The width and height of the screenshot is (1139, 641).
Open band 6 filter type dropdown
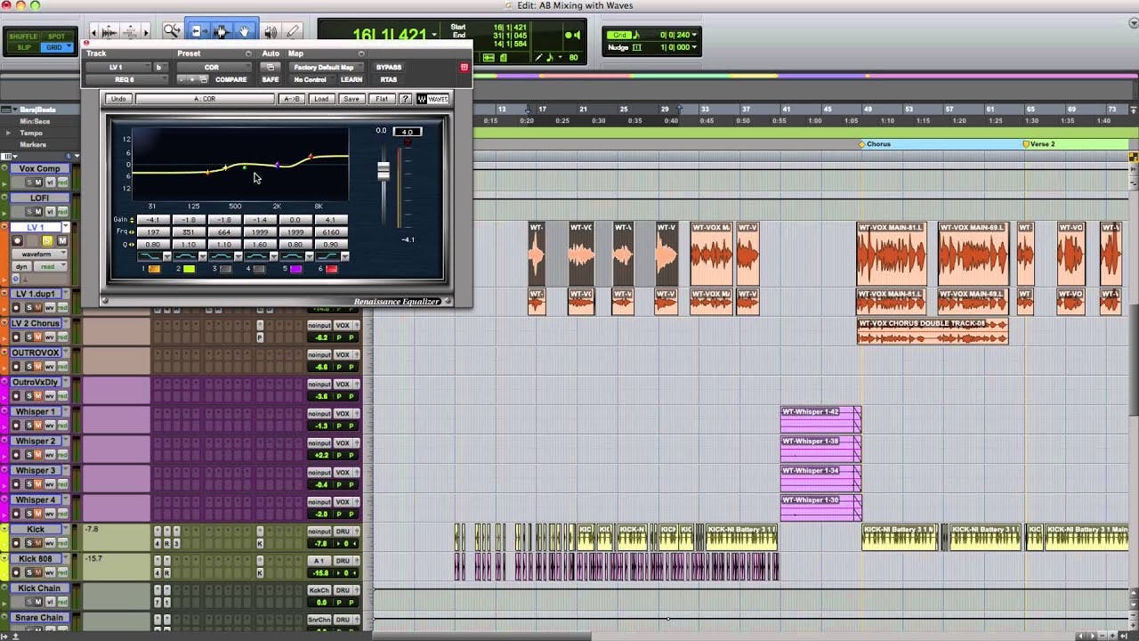345,256
